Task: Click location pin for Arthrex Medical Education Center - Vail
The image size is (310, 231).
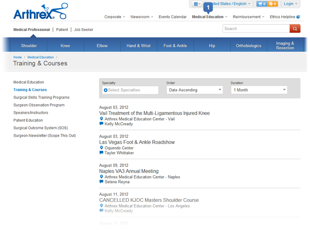Action: [x=101, y=119]
